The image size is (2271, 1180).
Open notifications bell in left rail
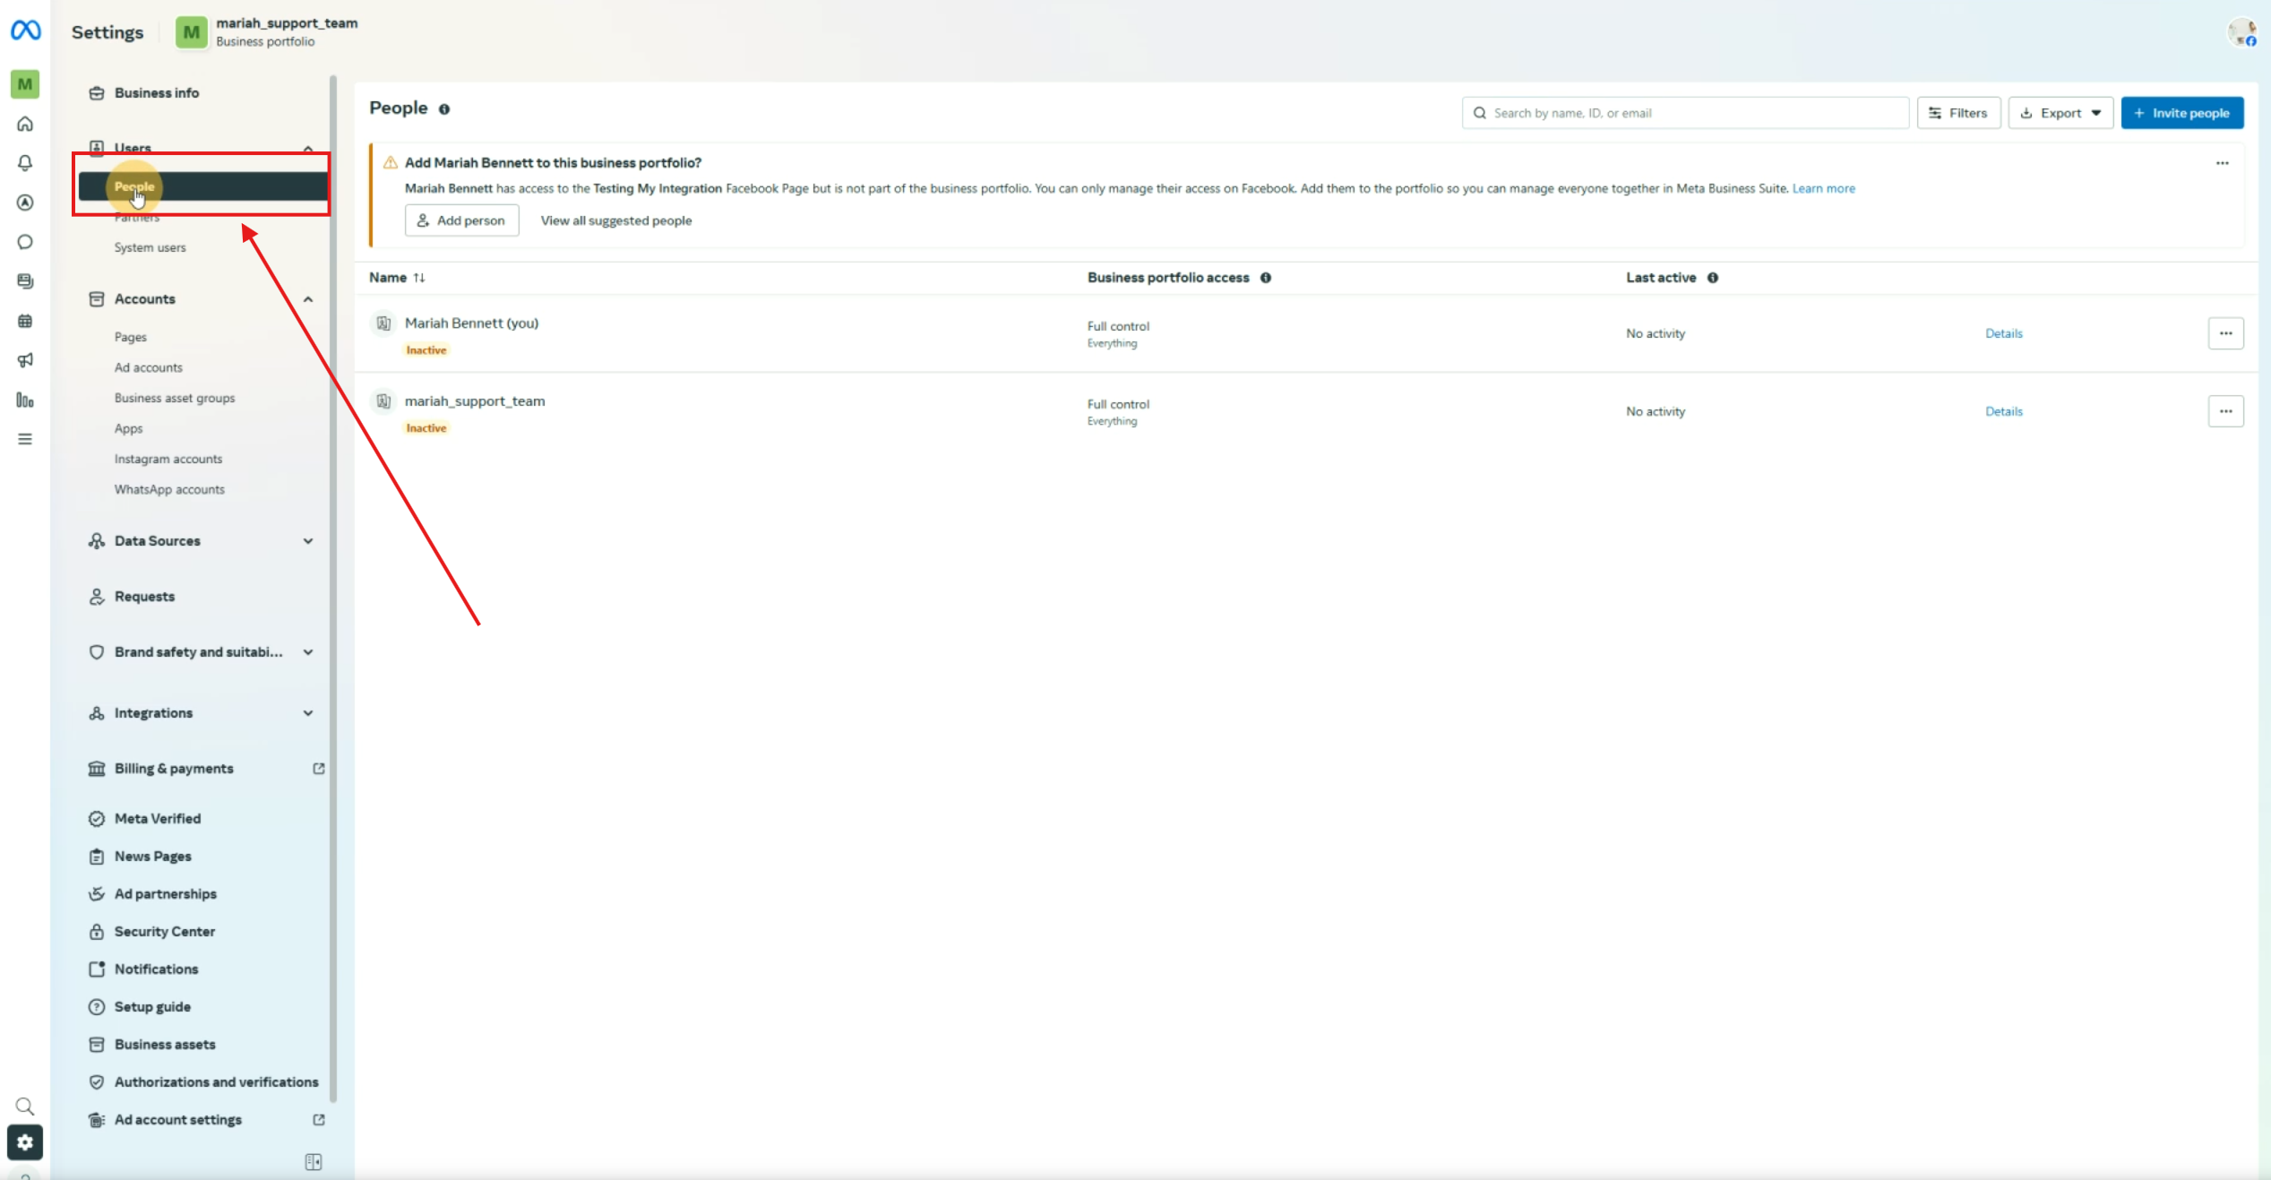click(x=25, y=163)
